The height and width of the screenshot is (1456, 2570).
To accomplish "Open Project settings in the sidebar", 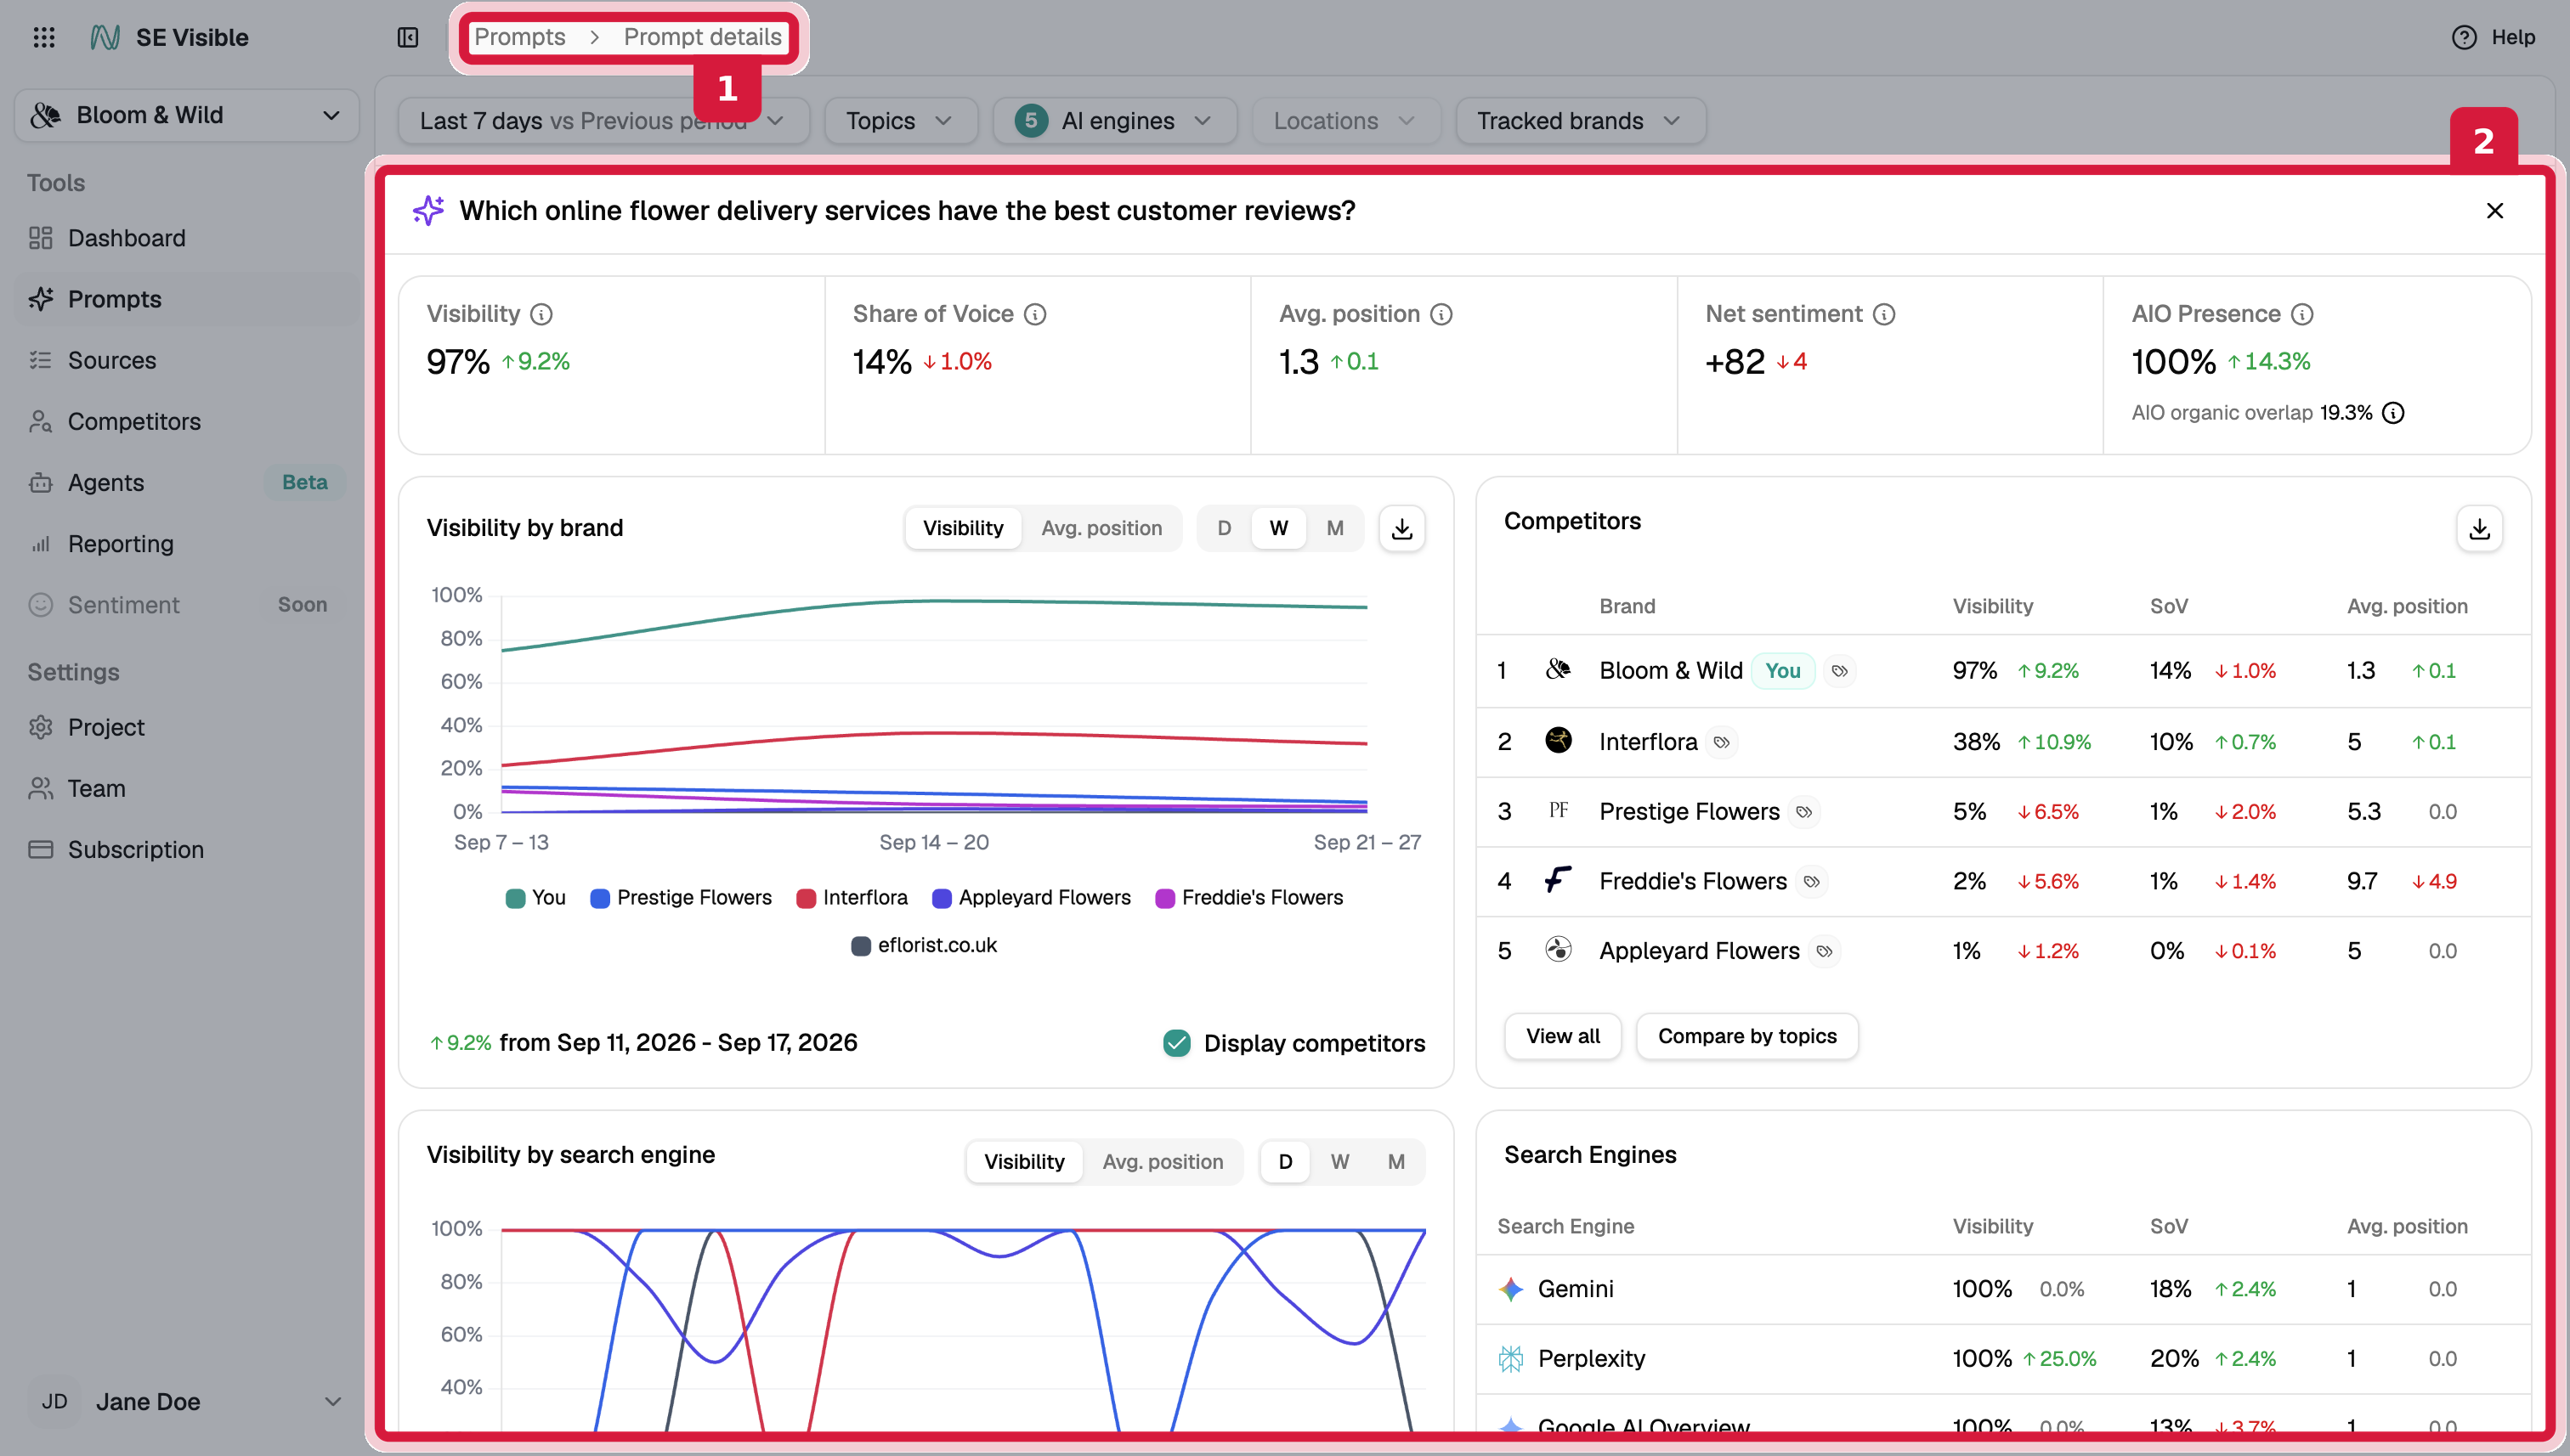I will 187,728.
